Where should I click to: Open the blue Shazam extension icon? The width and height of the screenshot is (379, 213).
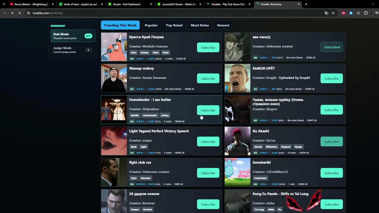[351, 13]
